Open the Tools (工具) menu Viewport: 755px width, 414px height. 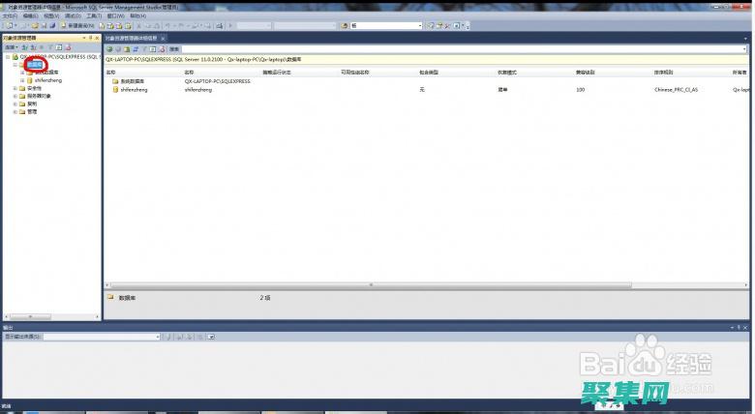coord(93,15)
